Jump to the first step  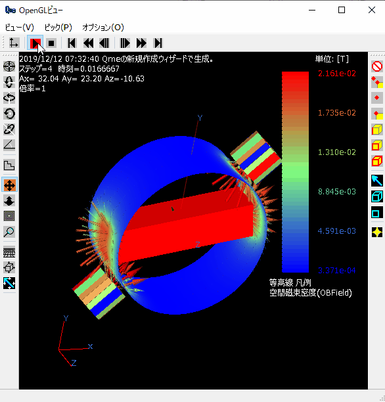point(72,43)
